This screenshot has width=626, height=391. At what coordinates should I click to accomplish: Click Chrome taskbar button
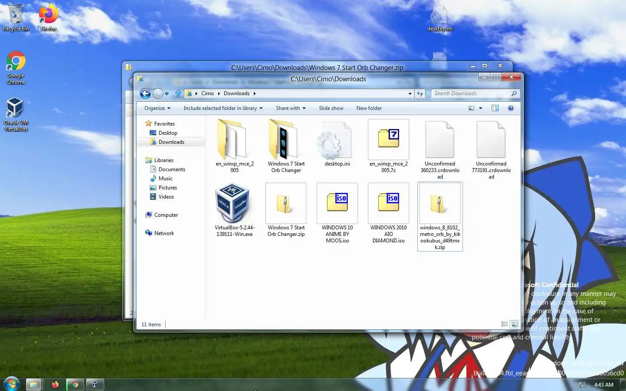[75, 384]
